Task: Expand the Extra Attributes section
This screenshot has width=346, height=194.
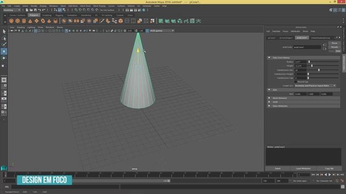Action: (269, 106)
